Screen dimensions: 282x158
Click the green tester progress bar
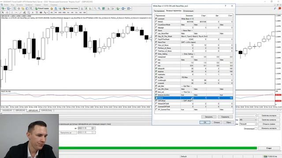click(x=158, y=148)
